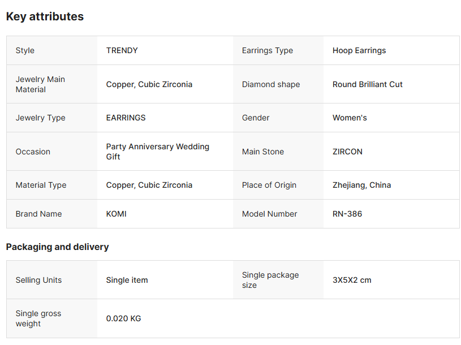461x345 pixels.
Task: Click the Single gross weight label
Action: click(38, 318)
